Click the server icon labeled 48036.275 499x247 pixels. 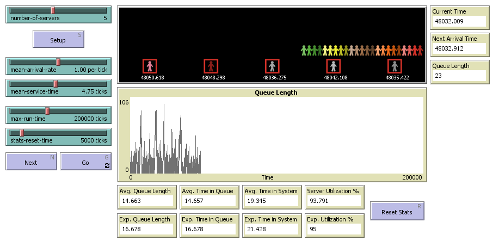tap(272, 66)
